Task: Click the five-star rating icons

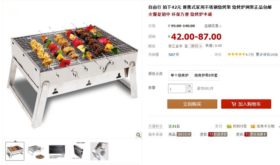Action: [236, 54]
